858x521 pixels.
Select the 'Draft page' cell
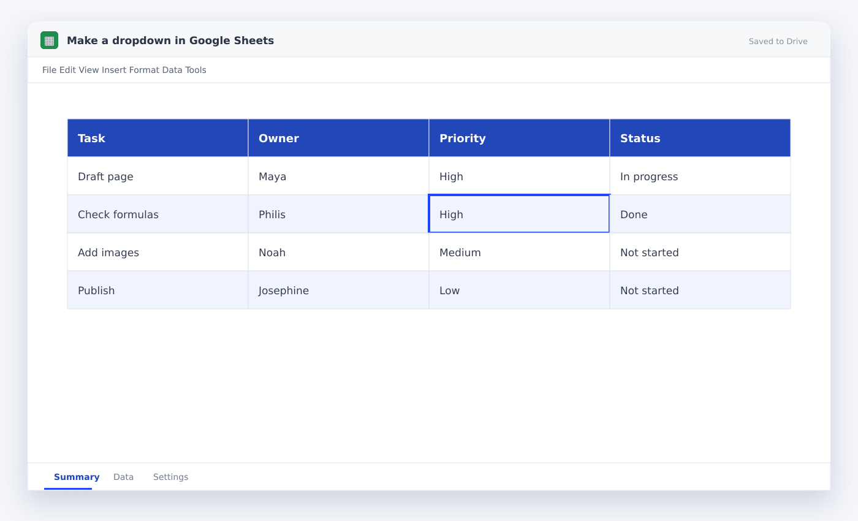(x=158, y=177)
